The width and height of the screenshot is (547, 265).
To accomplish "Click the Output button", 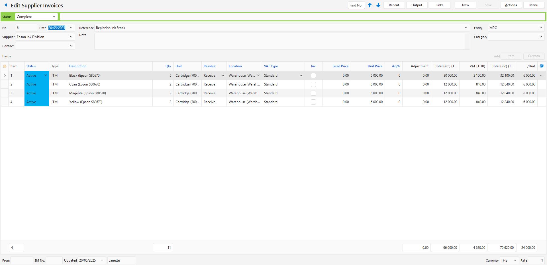I will click(417, 5).
